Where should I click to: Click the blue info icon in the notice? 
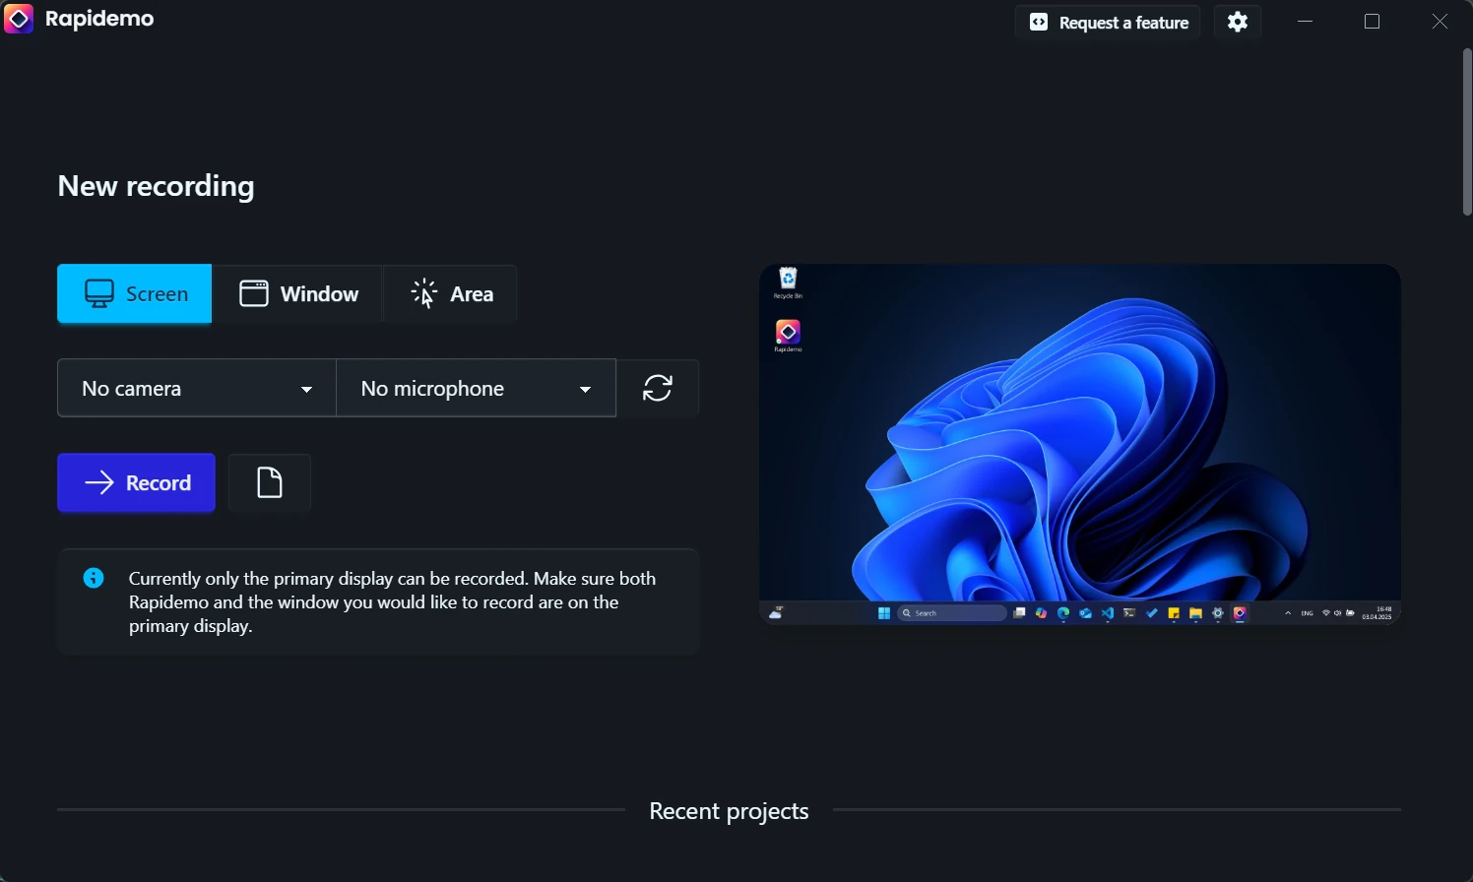point(94,578)
